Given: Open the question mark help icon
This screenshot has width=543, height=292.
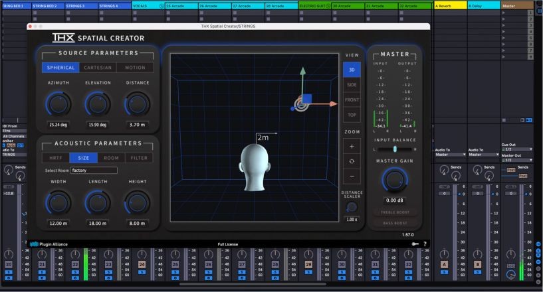Looking at the screenshot, I should [425, 244].
